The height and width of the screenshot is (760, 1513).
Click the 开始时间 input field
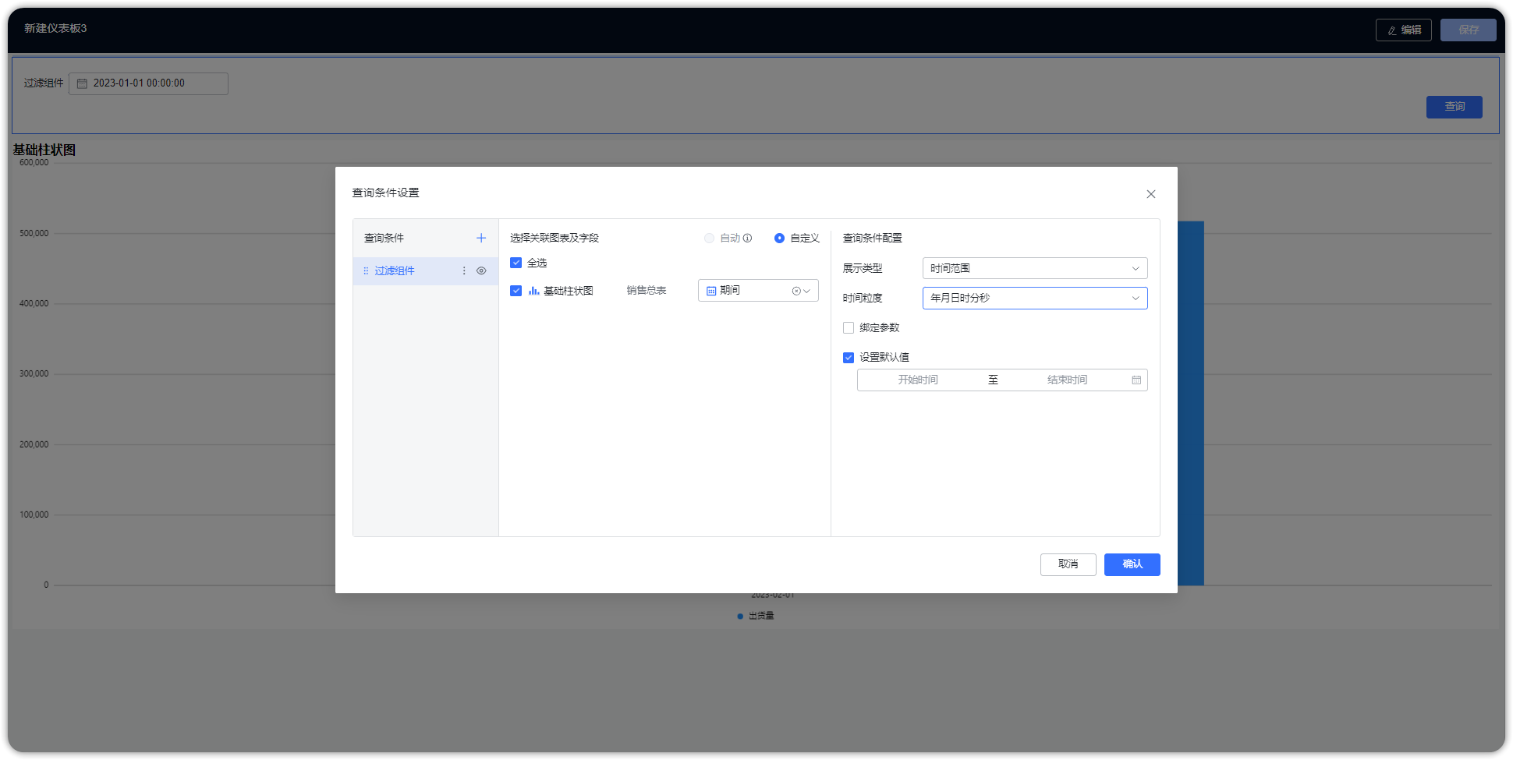pyautogui.click(x=918, y=380)
